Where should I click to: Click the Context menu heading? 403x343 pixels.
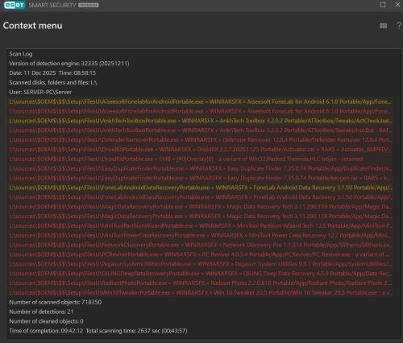pos(32,26)
